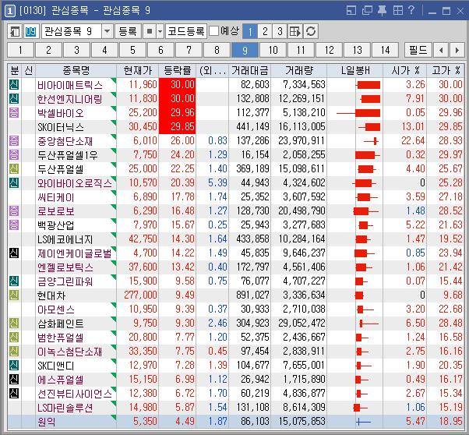Open help with the question mark icon
469x435 pixels.
pyautogui.click(x=411, y=11)
